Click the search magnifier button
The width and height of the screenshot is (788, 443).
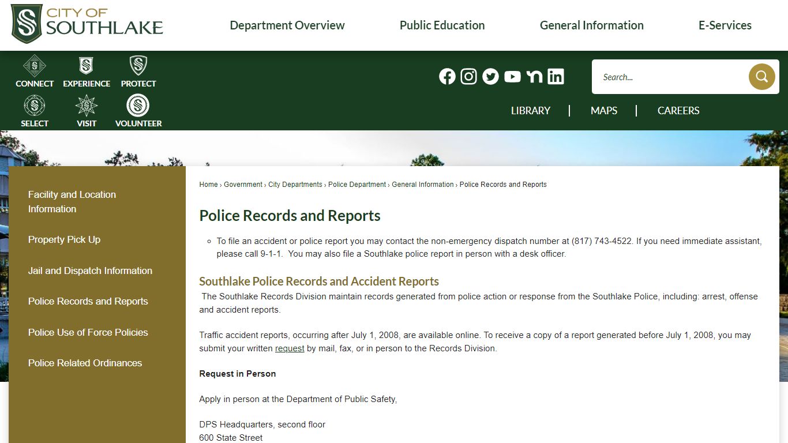point(761,77)
